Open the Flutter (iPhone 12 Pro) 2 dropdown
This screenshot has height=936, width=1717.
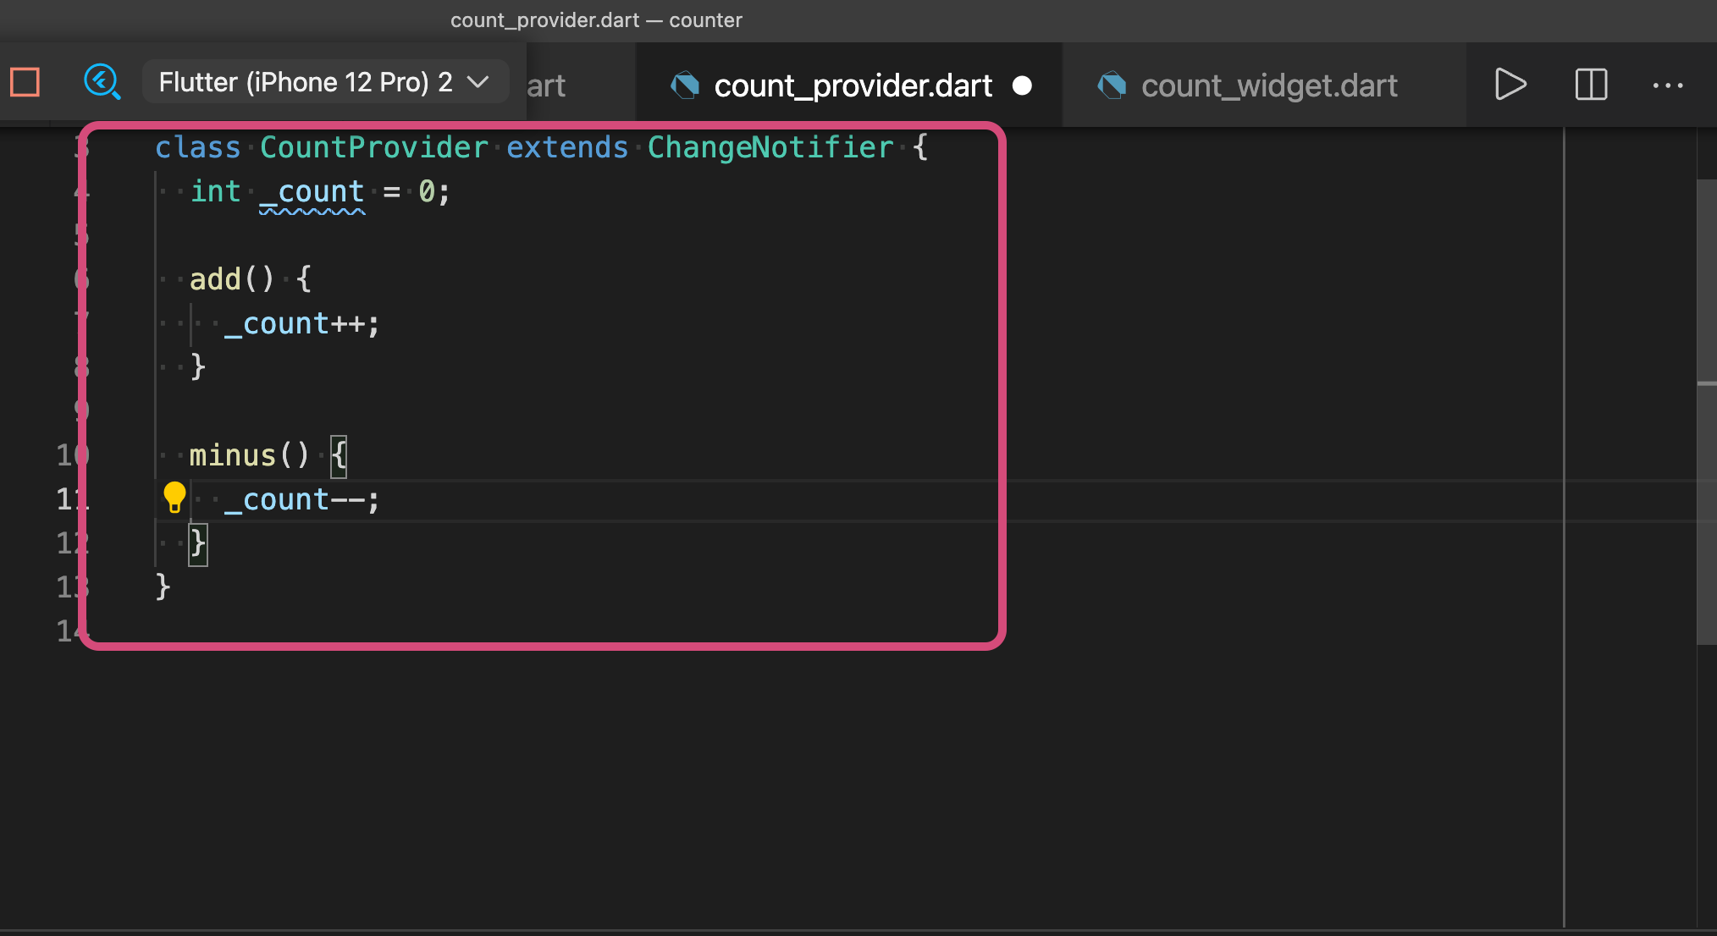pyautogui.click(x=306, y=82)
